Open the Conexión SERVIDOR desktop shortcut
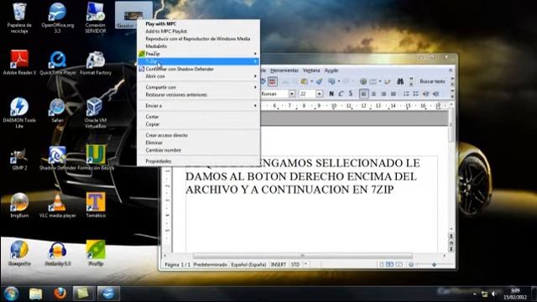Screen dimensions: 537x302 [x=96, y=18]
